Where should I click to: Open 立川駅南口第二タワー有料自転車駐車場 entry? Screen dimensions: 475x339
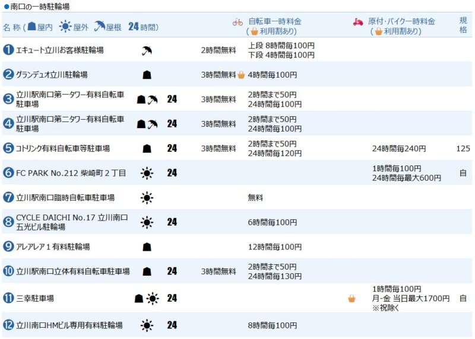pyautogui.click(x=70, y=124)
